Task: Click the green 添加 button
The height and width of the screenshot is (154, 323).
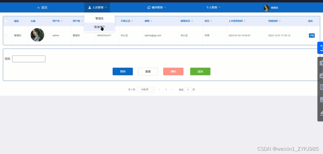Action: (x=200, y=71)
